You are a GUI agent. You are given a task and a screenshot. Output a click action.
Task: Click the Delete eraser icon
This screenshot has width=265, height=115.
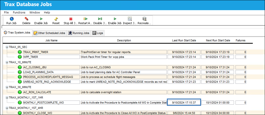[x=26, y=19]
